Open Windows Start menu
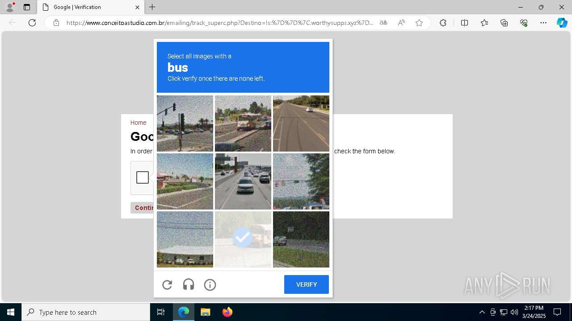This screenshot has height=321, width=572. pos(11,312)
